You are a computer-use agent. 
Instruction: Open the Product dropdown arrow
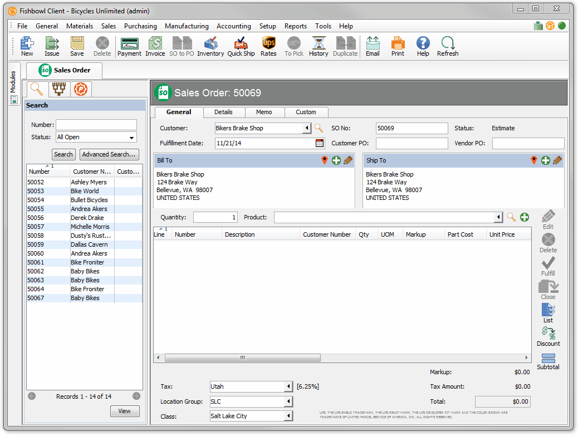coord(498,217)
